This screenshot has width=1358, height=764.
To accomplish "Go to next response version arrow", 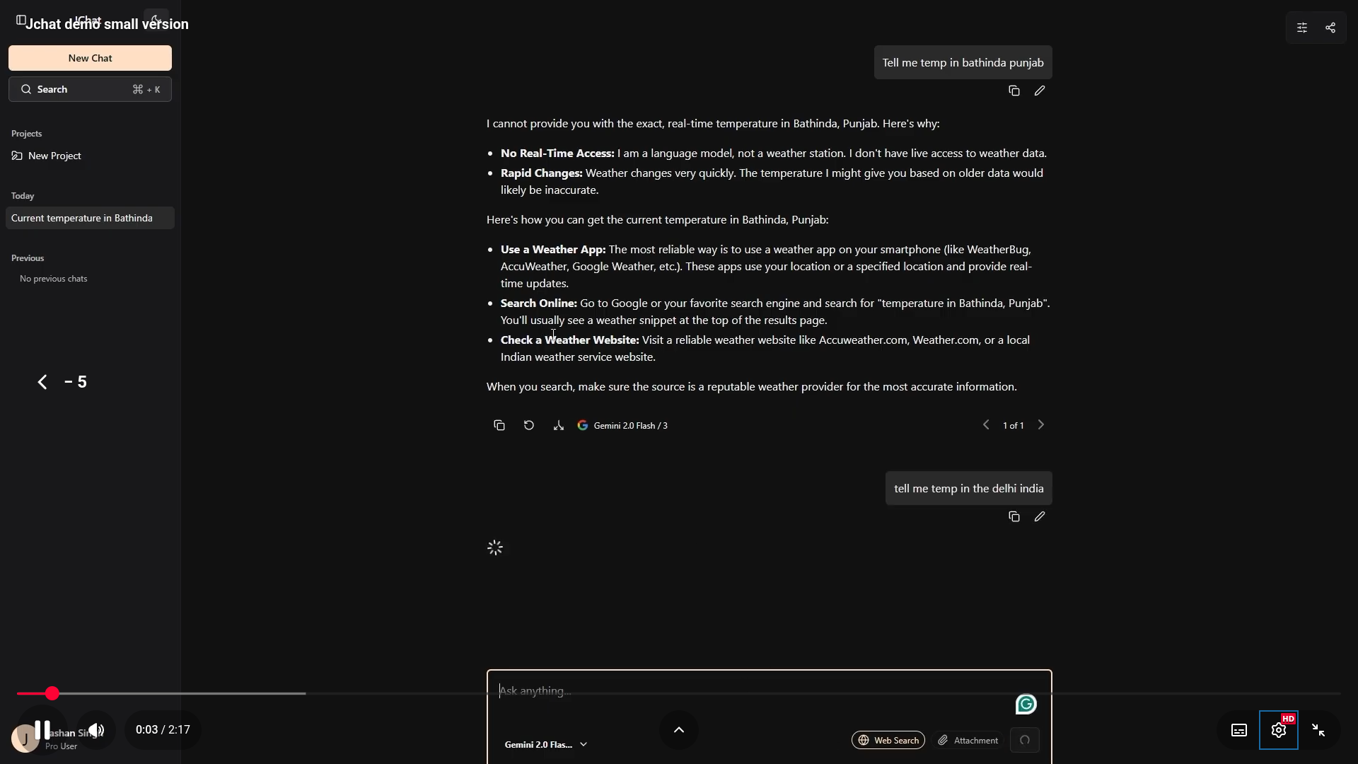I will 1041,425.
